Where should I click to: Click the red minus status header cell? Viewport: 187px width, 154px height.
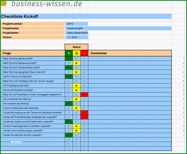point(84,53)
